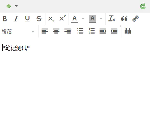
Task: Clear text formatting
Action: 111,18
